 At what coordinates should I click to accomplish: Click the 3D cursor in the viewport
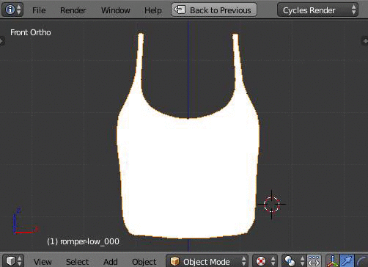pos(271,204)
